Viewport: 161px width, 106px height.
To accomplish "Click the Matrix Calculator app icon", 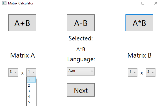I will [4, 3].
